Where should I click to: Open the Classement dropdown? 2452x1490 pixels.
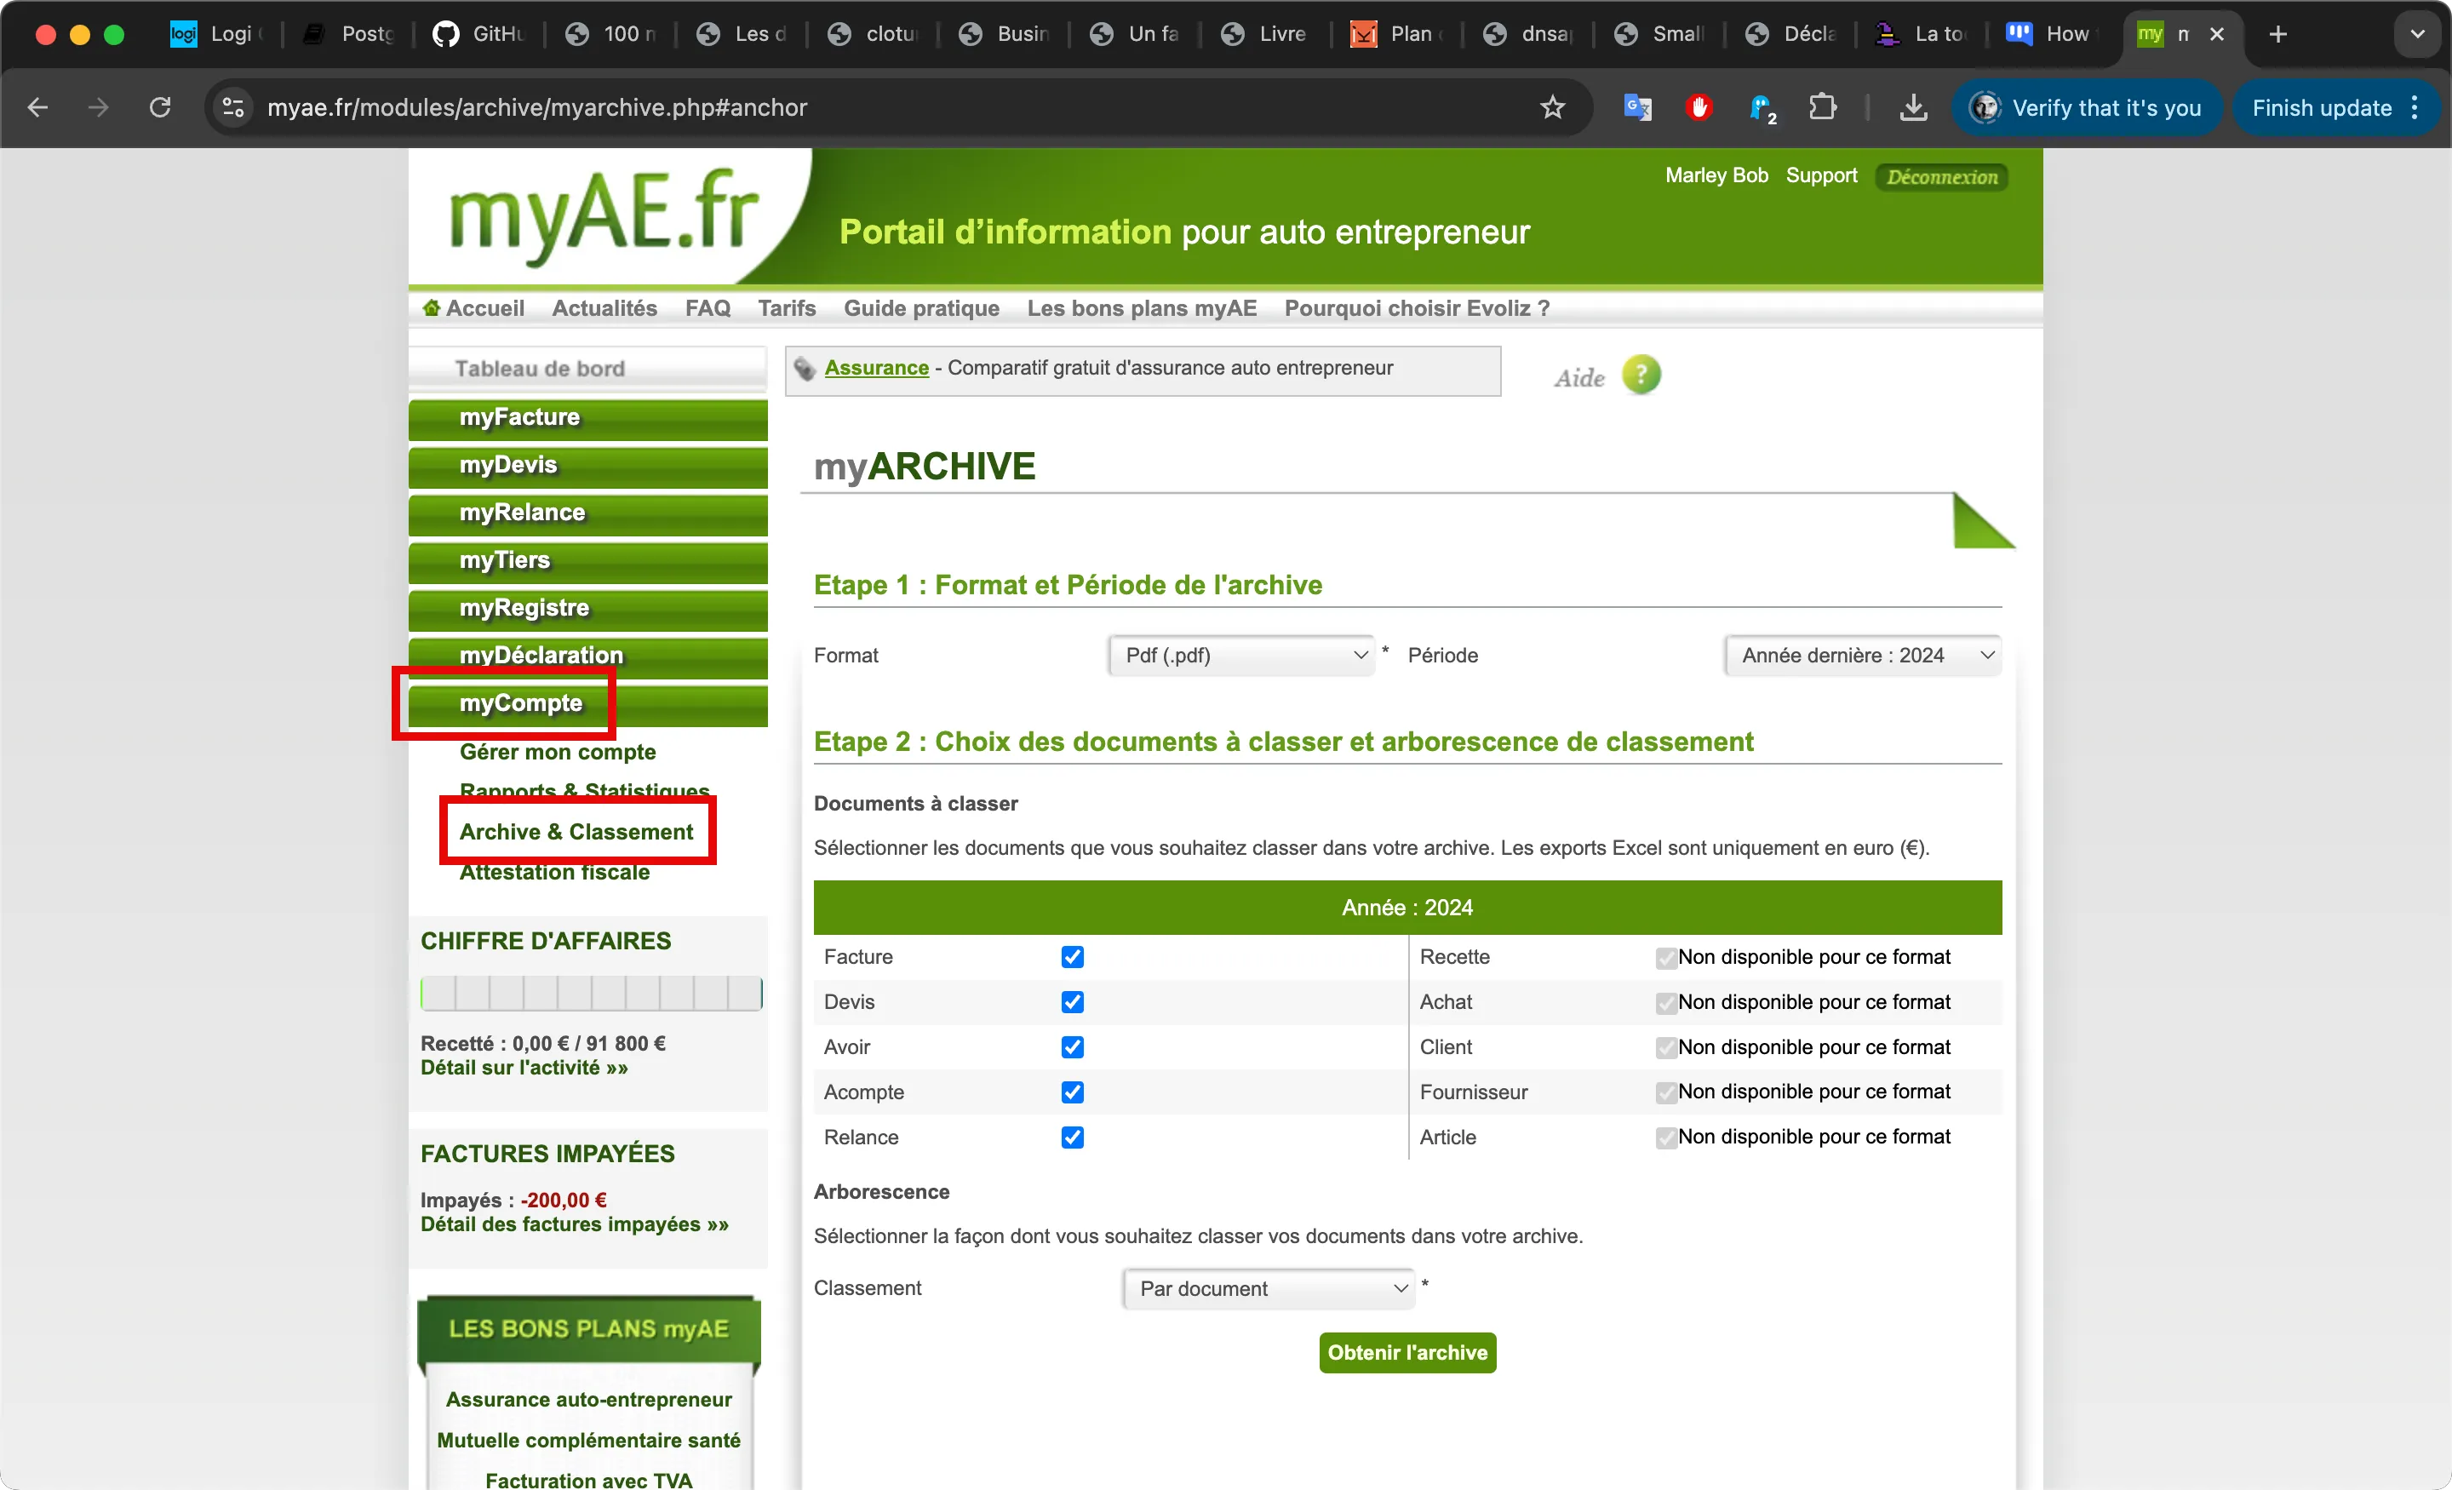click(1269, 1290)
